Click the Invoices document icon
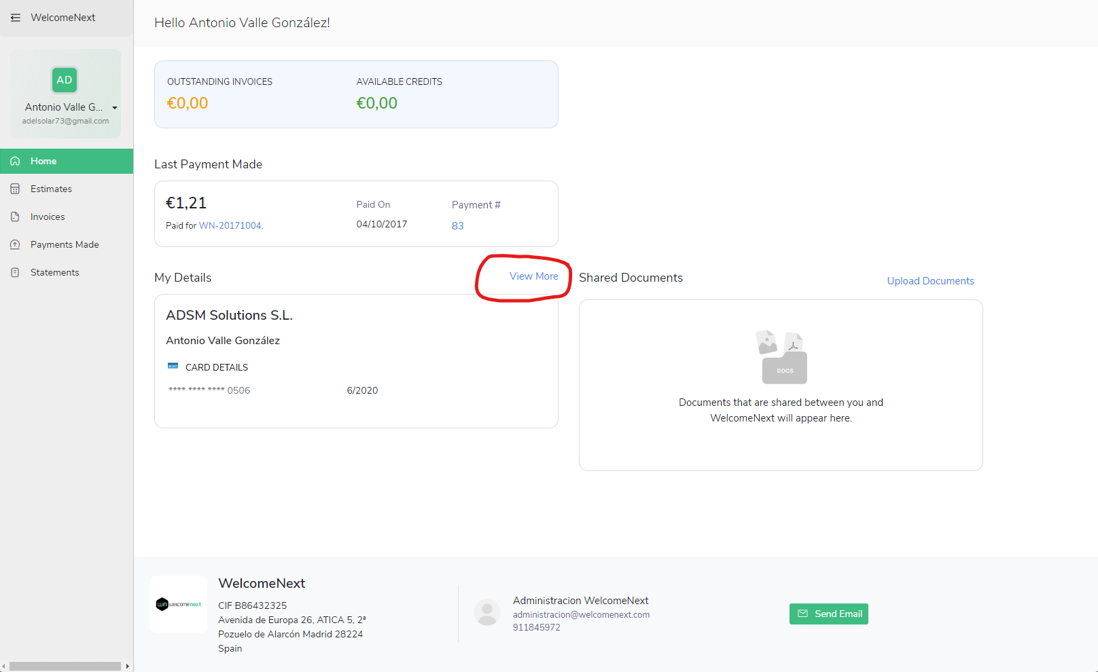The image size is (1098, 672). tap(15, 217)
